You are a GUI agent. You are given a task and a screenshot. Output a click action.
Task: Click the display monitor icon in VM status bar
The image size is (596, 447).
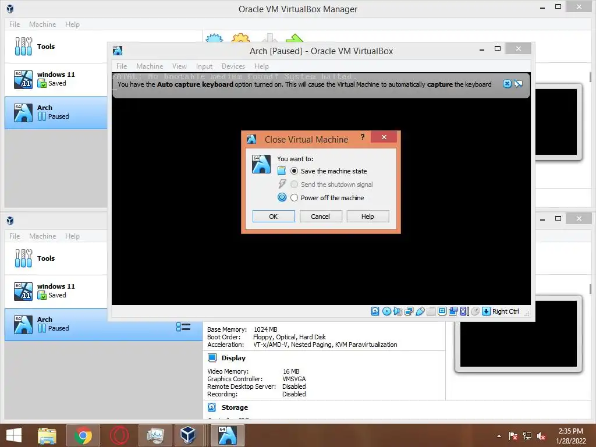(x=442, y=311)
